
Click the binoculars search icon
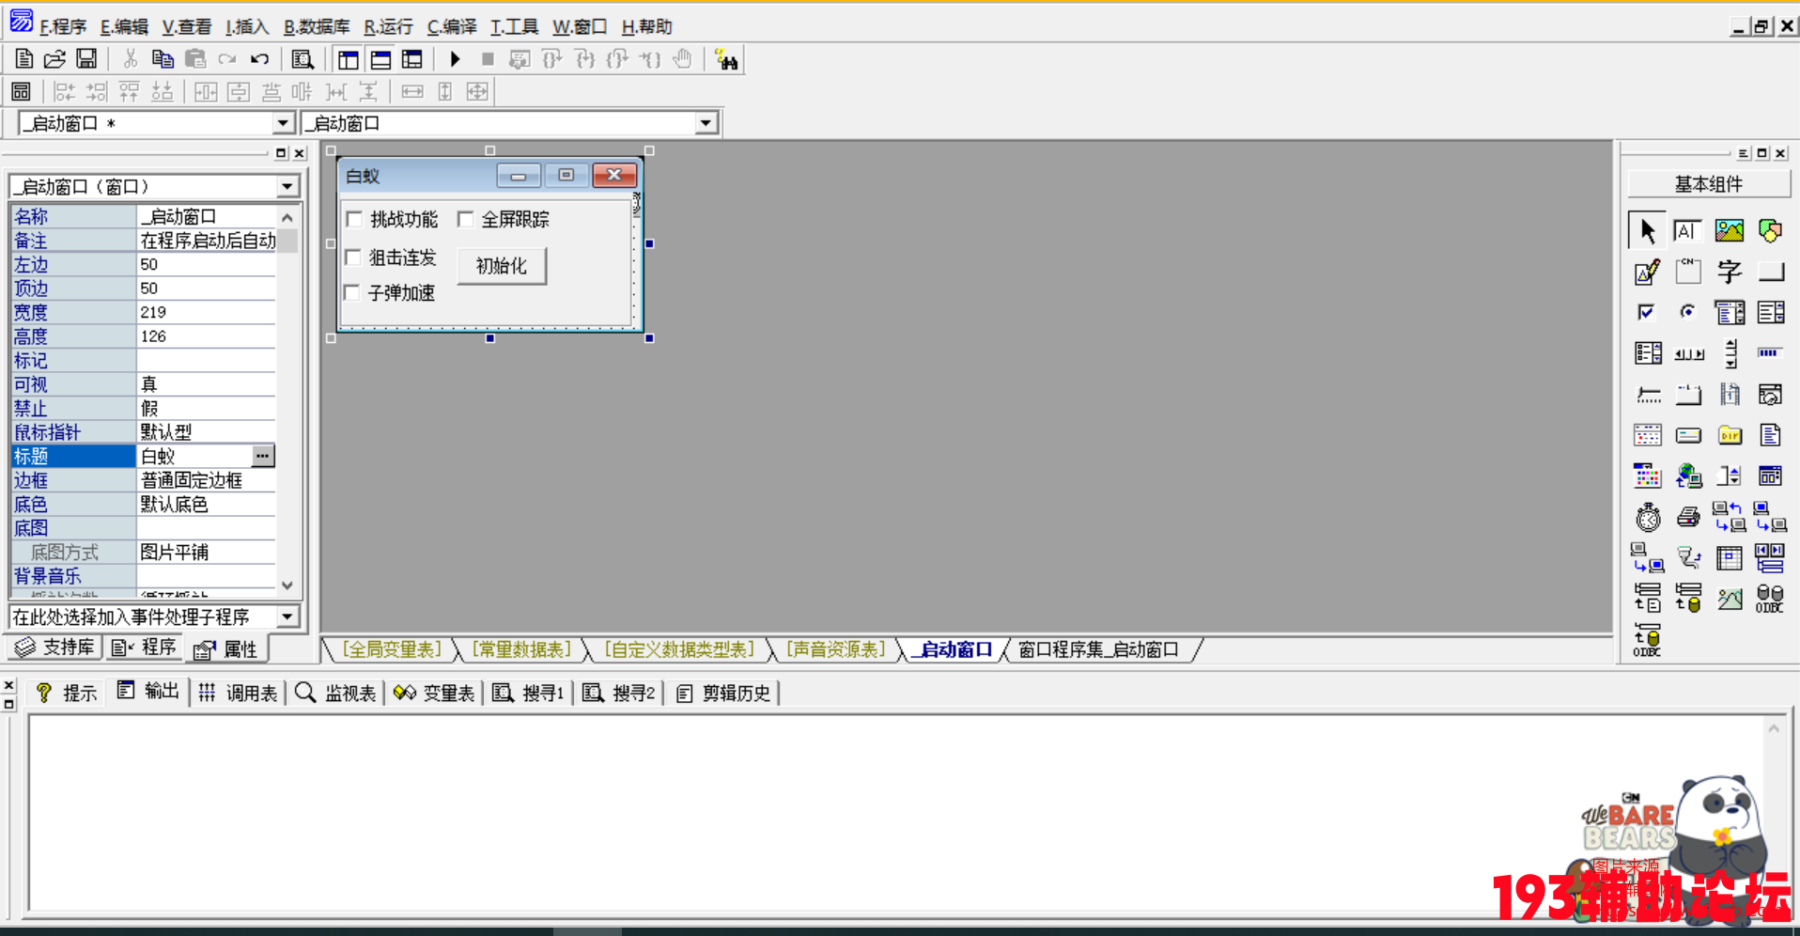(x=725, y=59)
